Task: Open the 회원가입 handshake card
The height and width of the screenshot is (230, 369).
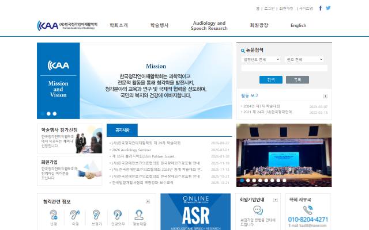Action: [70, 171]
